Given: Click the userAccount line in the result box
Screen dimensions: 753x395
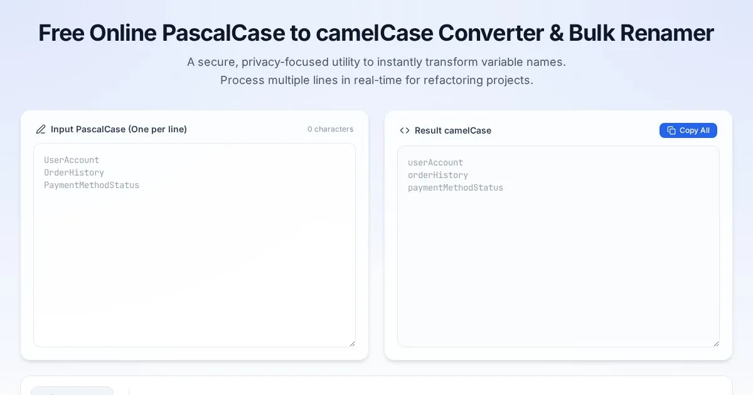Looking at the screenshot, I should pos(435,162).
